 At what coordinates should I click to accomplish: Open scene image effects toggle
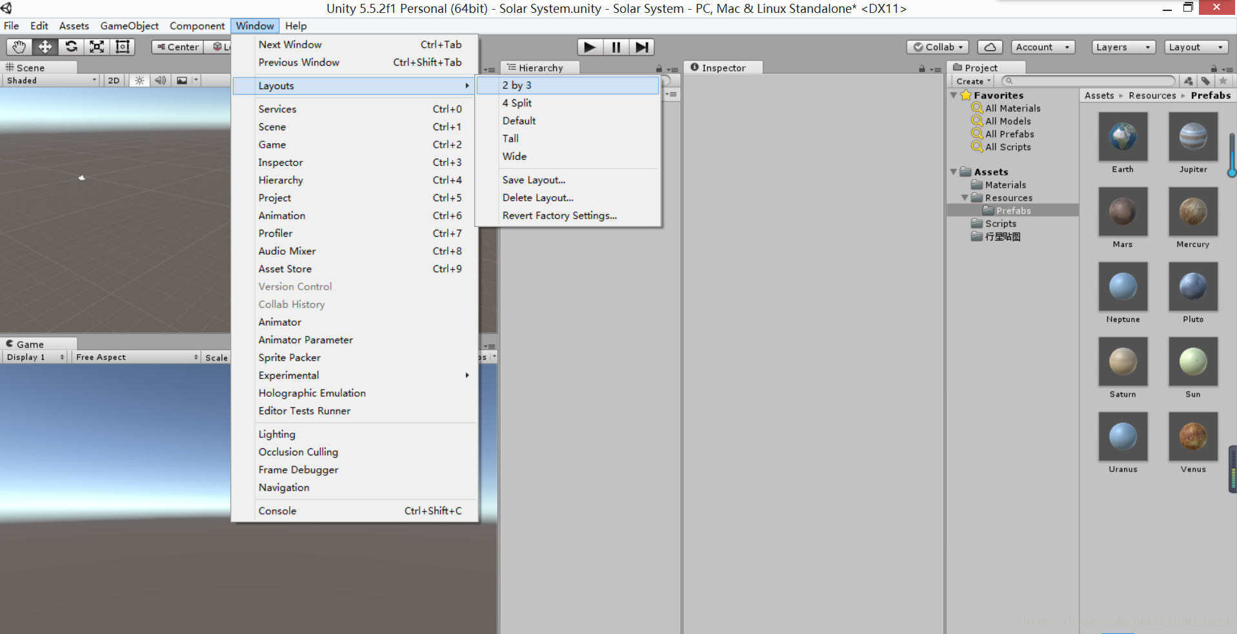pyautogui.click(x=182, y=81)
